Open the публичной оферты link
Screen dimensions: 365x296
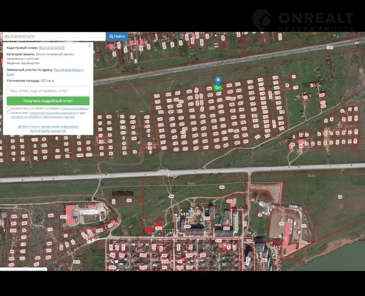75,108
